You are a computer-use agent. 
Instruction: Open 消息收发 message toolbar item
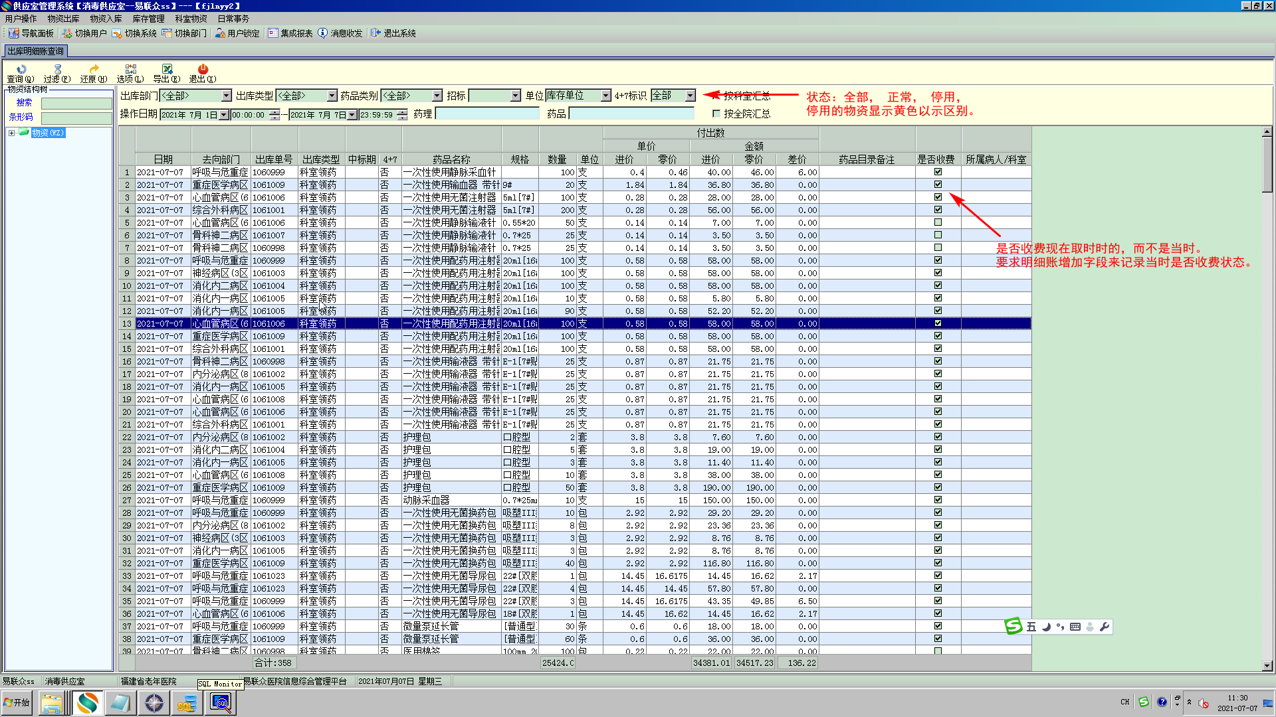[x=340, y=33]
